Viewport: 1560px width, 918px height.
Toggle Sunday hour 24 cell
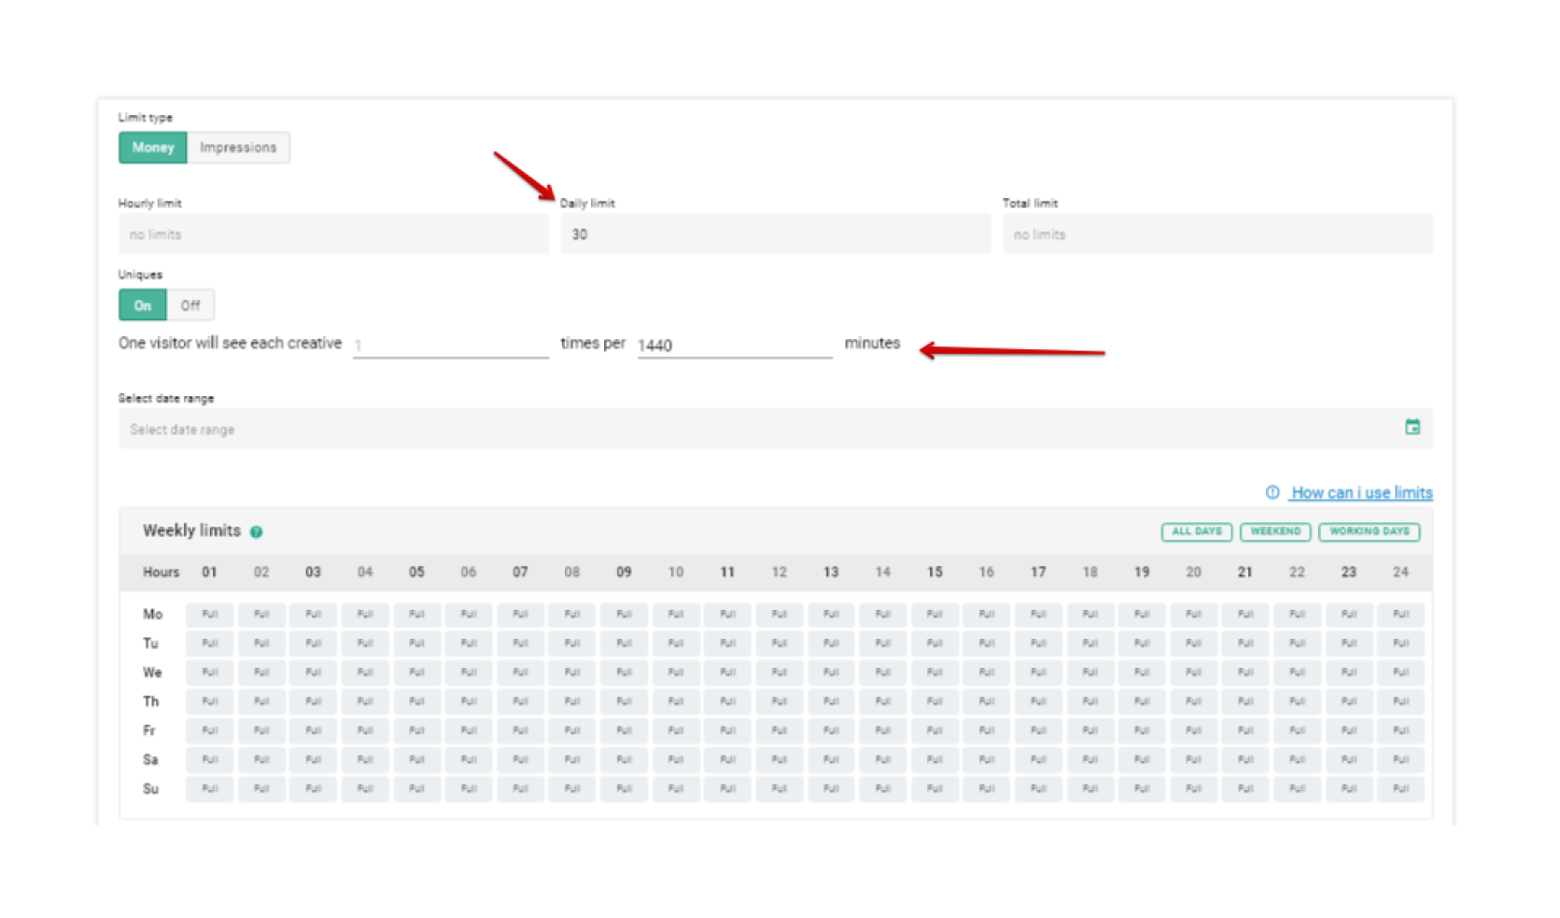[x=1400, y=789]
